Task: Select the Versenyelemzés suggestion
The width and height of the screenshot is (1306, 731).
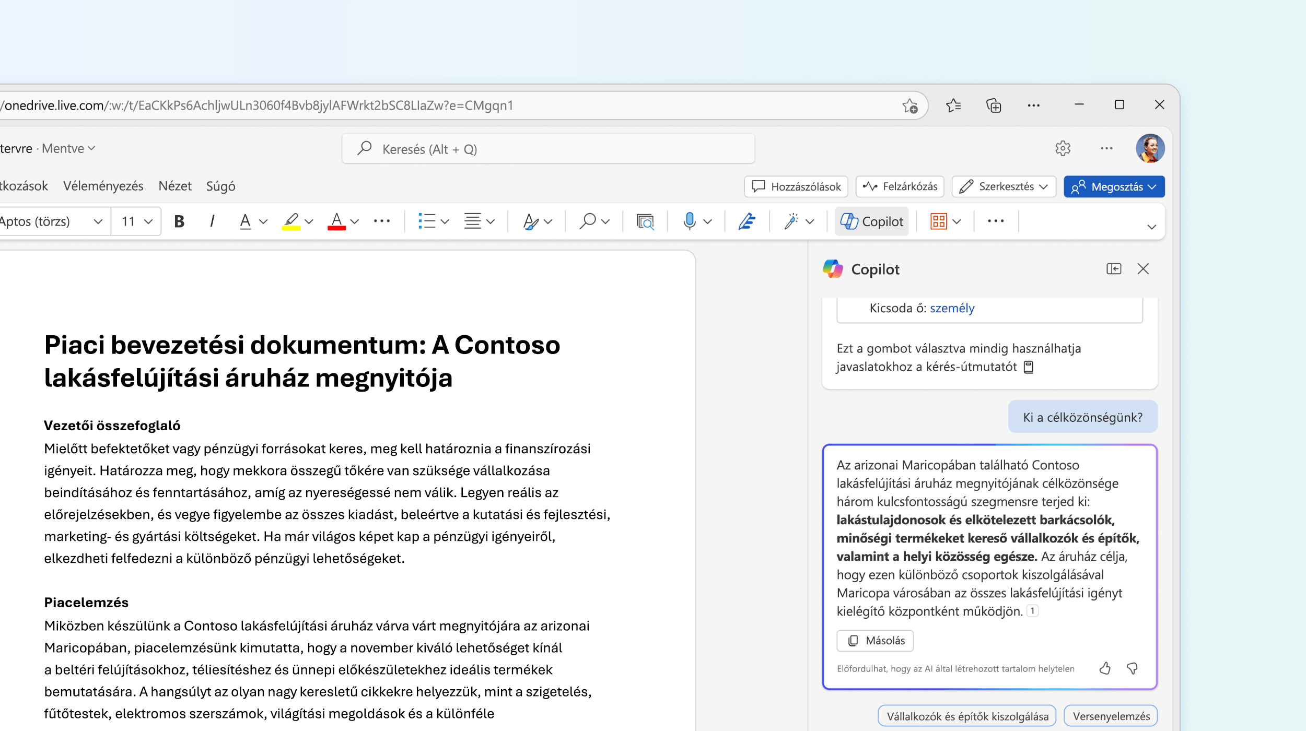Action: click(1111, 716)
